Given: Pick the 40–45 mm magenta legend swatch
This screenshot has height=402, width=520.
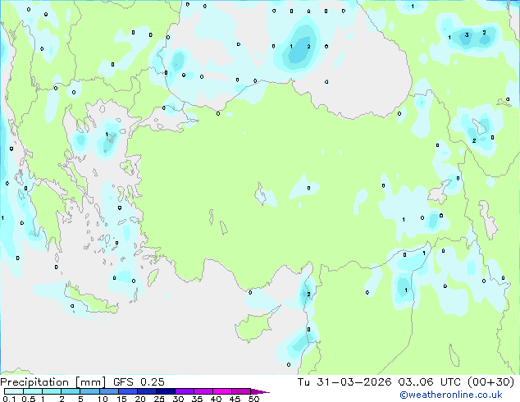Looking at the screenshot, I should tap(222, 391).
